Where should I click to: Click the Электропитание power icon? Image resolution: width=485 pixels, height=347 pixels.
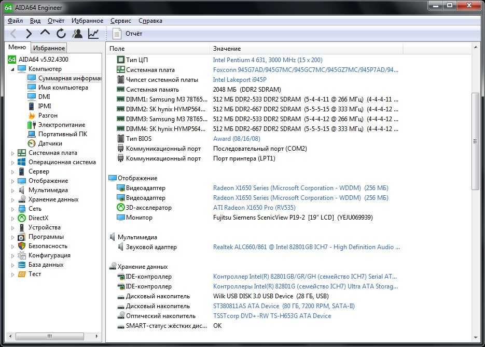pyautogui.click(x=32, y=125)
